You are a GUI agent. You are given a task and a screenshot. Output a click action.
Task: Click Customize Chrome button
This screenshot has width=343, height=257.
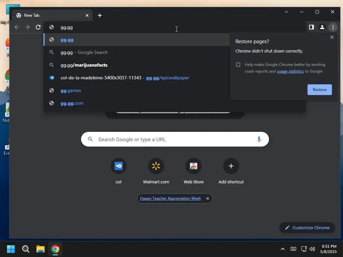pos(307,228)
